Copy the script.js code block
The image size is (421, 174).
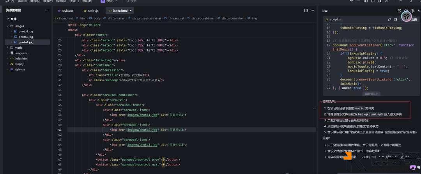point(389,19)
